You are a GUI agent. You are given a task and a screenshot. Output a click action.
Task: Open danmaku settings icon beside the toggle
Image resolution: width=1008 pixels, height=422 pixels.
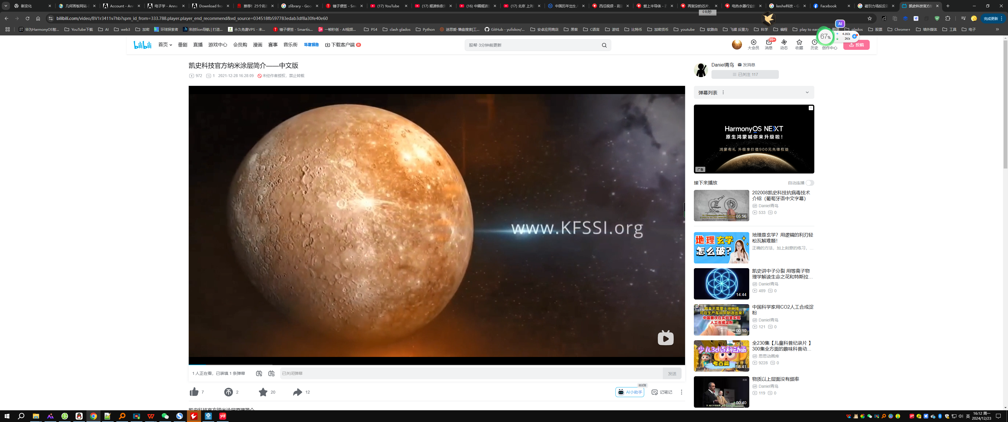272,373
